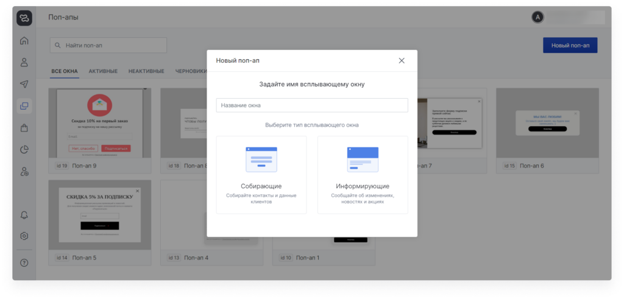Image resolution: width=624 pixels, height=299 pixels.
Task: Open the "Поп-ап 5" thumbnail
Action: coord(100,215)
